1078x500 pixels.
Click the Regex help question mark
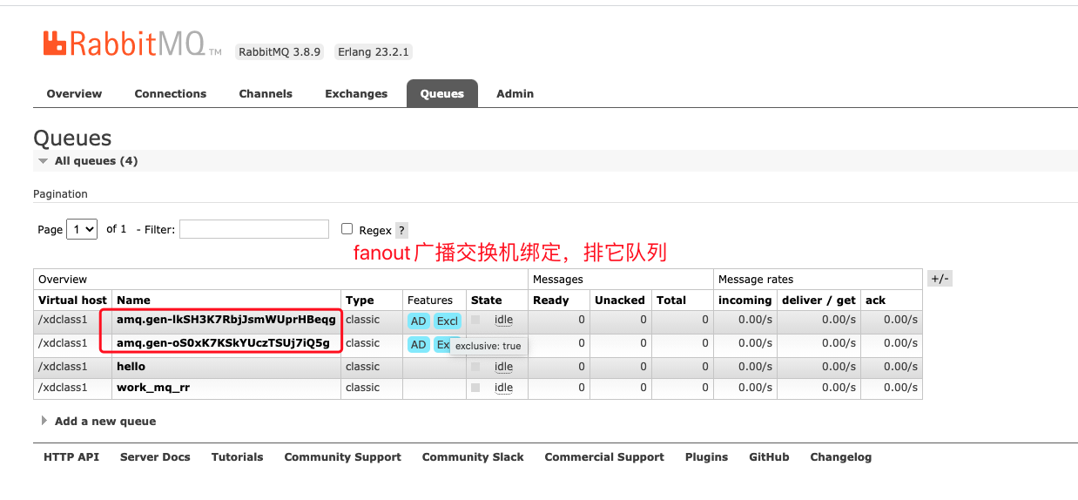[x=401, y=230]
